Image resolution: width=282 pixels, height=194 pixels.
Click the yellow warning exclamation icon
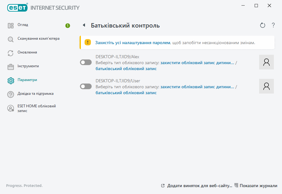pos(88,42)
